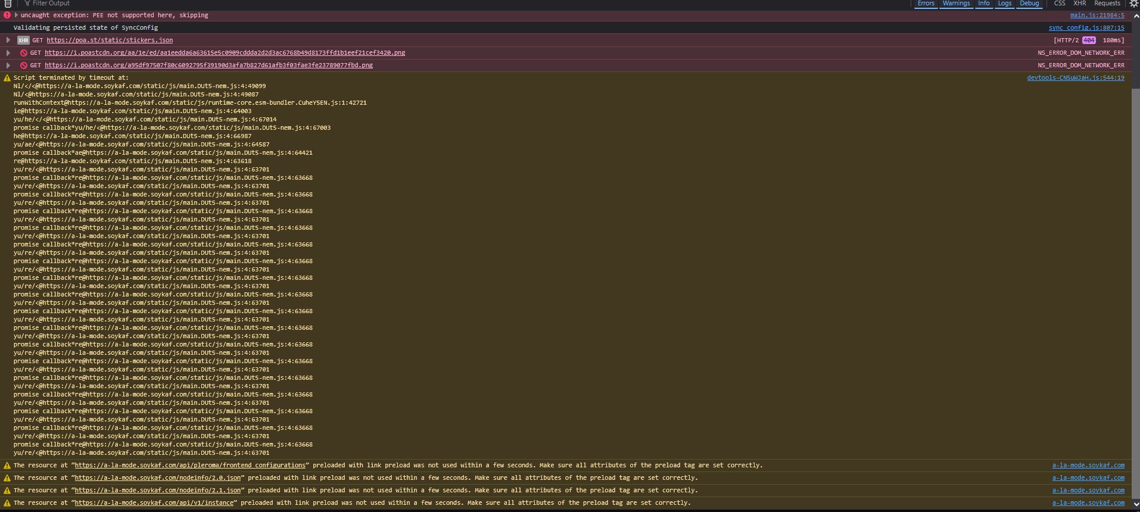Toggle the Errors filter
Screen dimensions: 1140x512
point(926,4)
